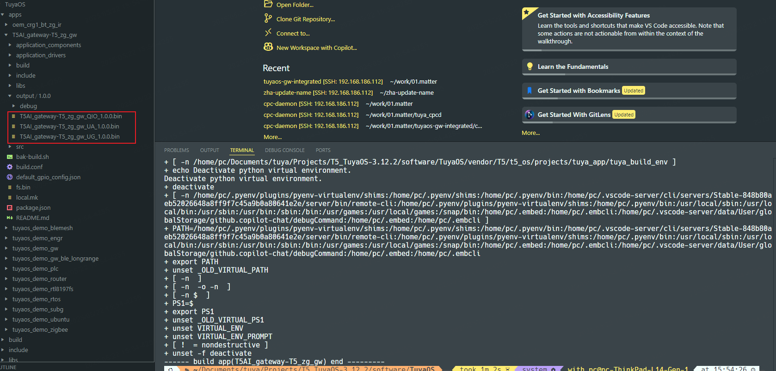The width and height of the screenshot is (776, 371).
Task: Expand the tuyaos_demo_blemesh folder
Action: click(x=6, y=228)
